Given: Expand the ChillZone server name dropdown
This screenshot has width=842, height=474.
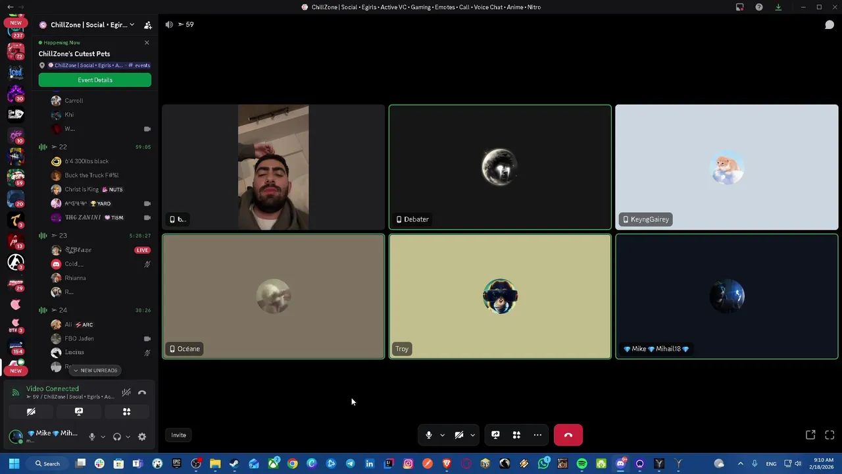Looking at the screenshot, I should coord(132,25).
